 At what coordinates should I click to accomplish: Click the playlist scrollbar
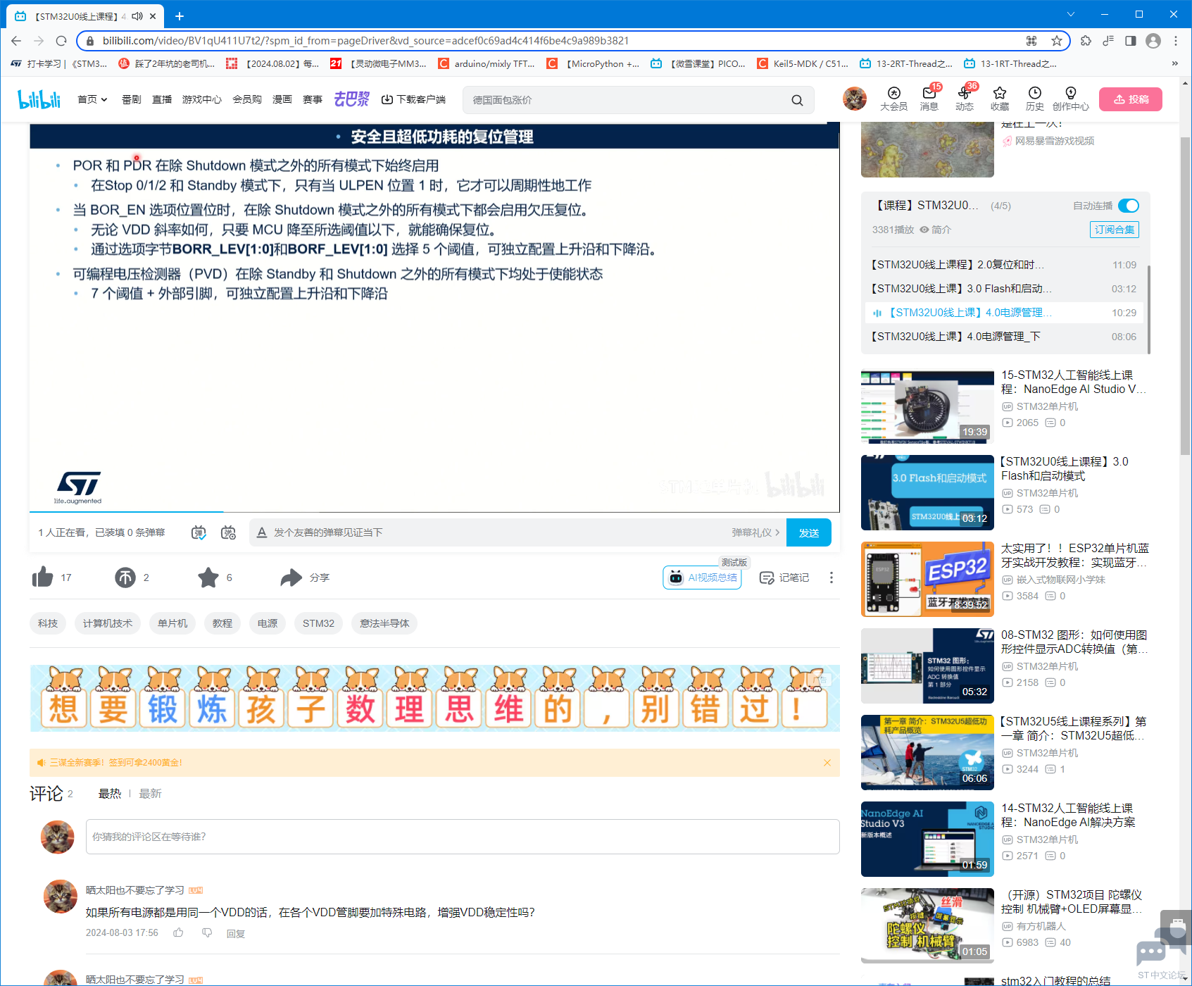(1148, 308)
